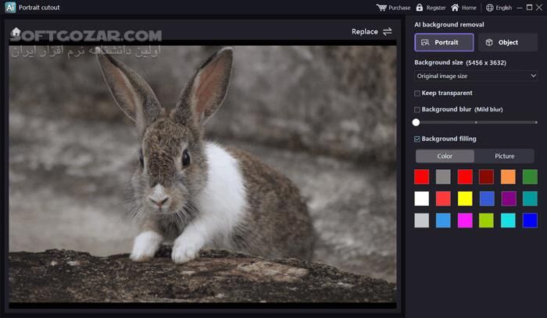This screenshot has height=318, width=547.
Task: Click the home icon above the image
Action: (x=16, y=32)
